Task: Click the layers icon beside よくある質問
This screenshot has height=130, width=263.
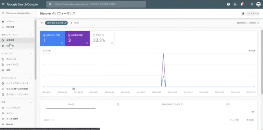Action: point(3,119)
